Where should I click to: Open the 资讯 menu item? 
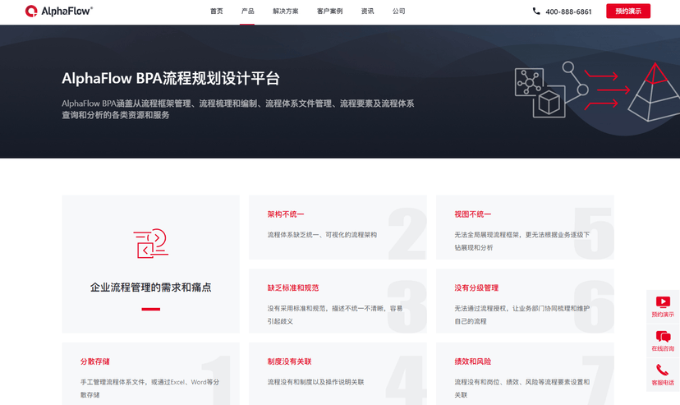pyautogui.click(x=367, y=12)
